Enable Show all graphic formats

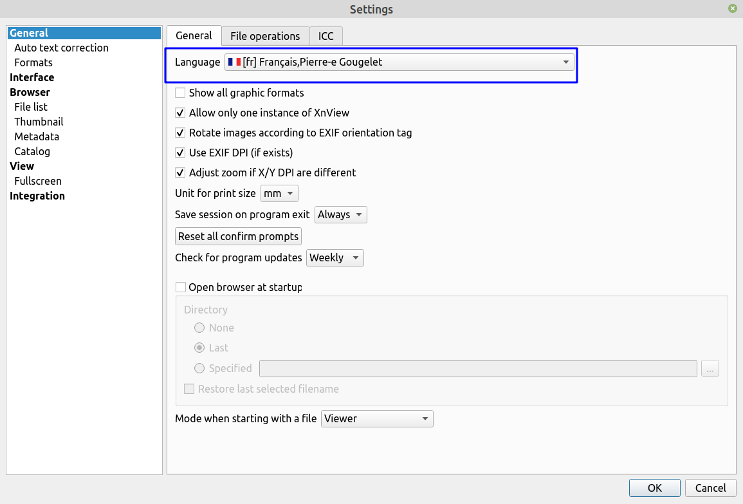coord(180,93)
